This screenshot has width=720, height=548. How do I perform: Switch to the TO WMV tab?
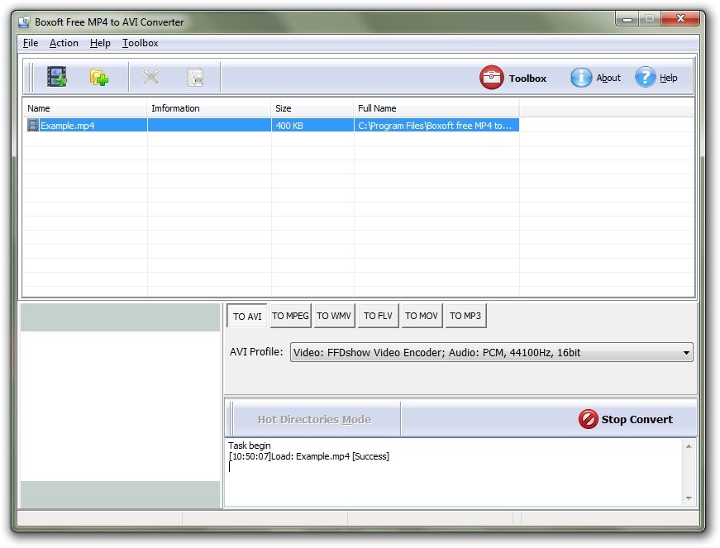click(334, 316)
